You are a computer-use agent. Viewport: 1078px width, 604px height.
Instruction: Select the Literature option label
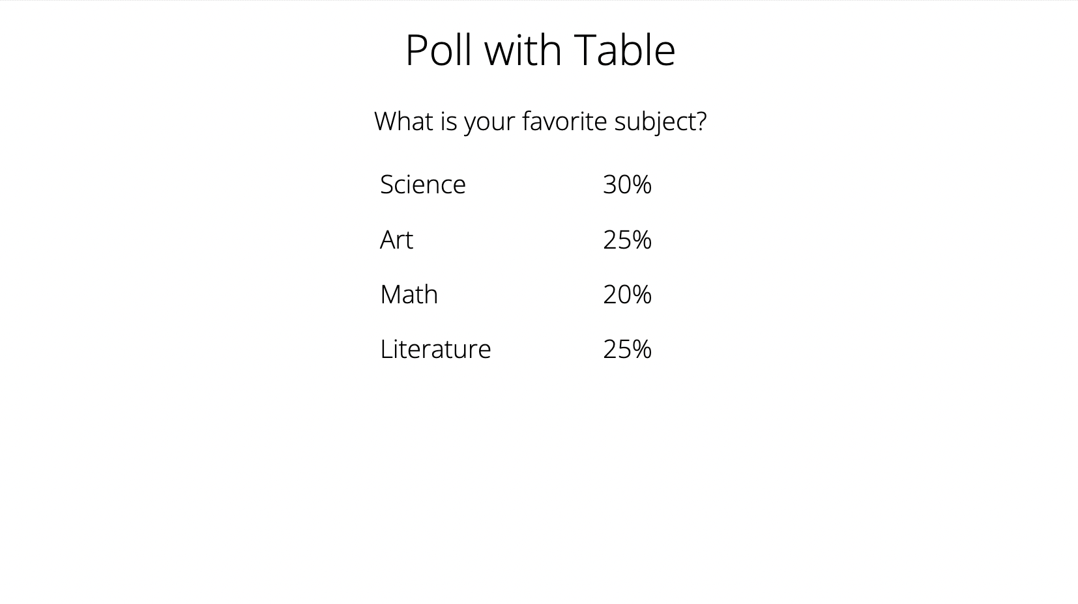435,350
